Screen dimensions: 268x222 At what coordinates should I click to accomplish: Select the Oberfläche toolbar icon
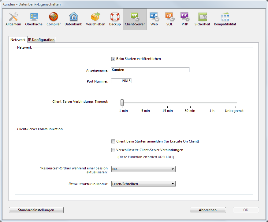[x=34, y=19]
